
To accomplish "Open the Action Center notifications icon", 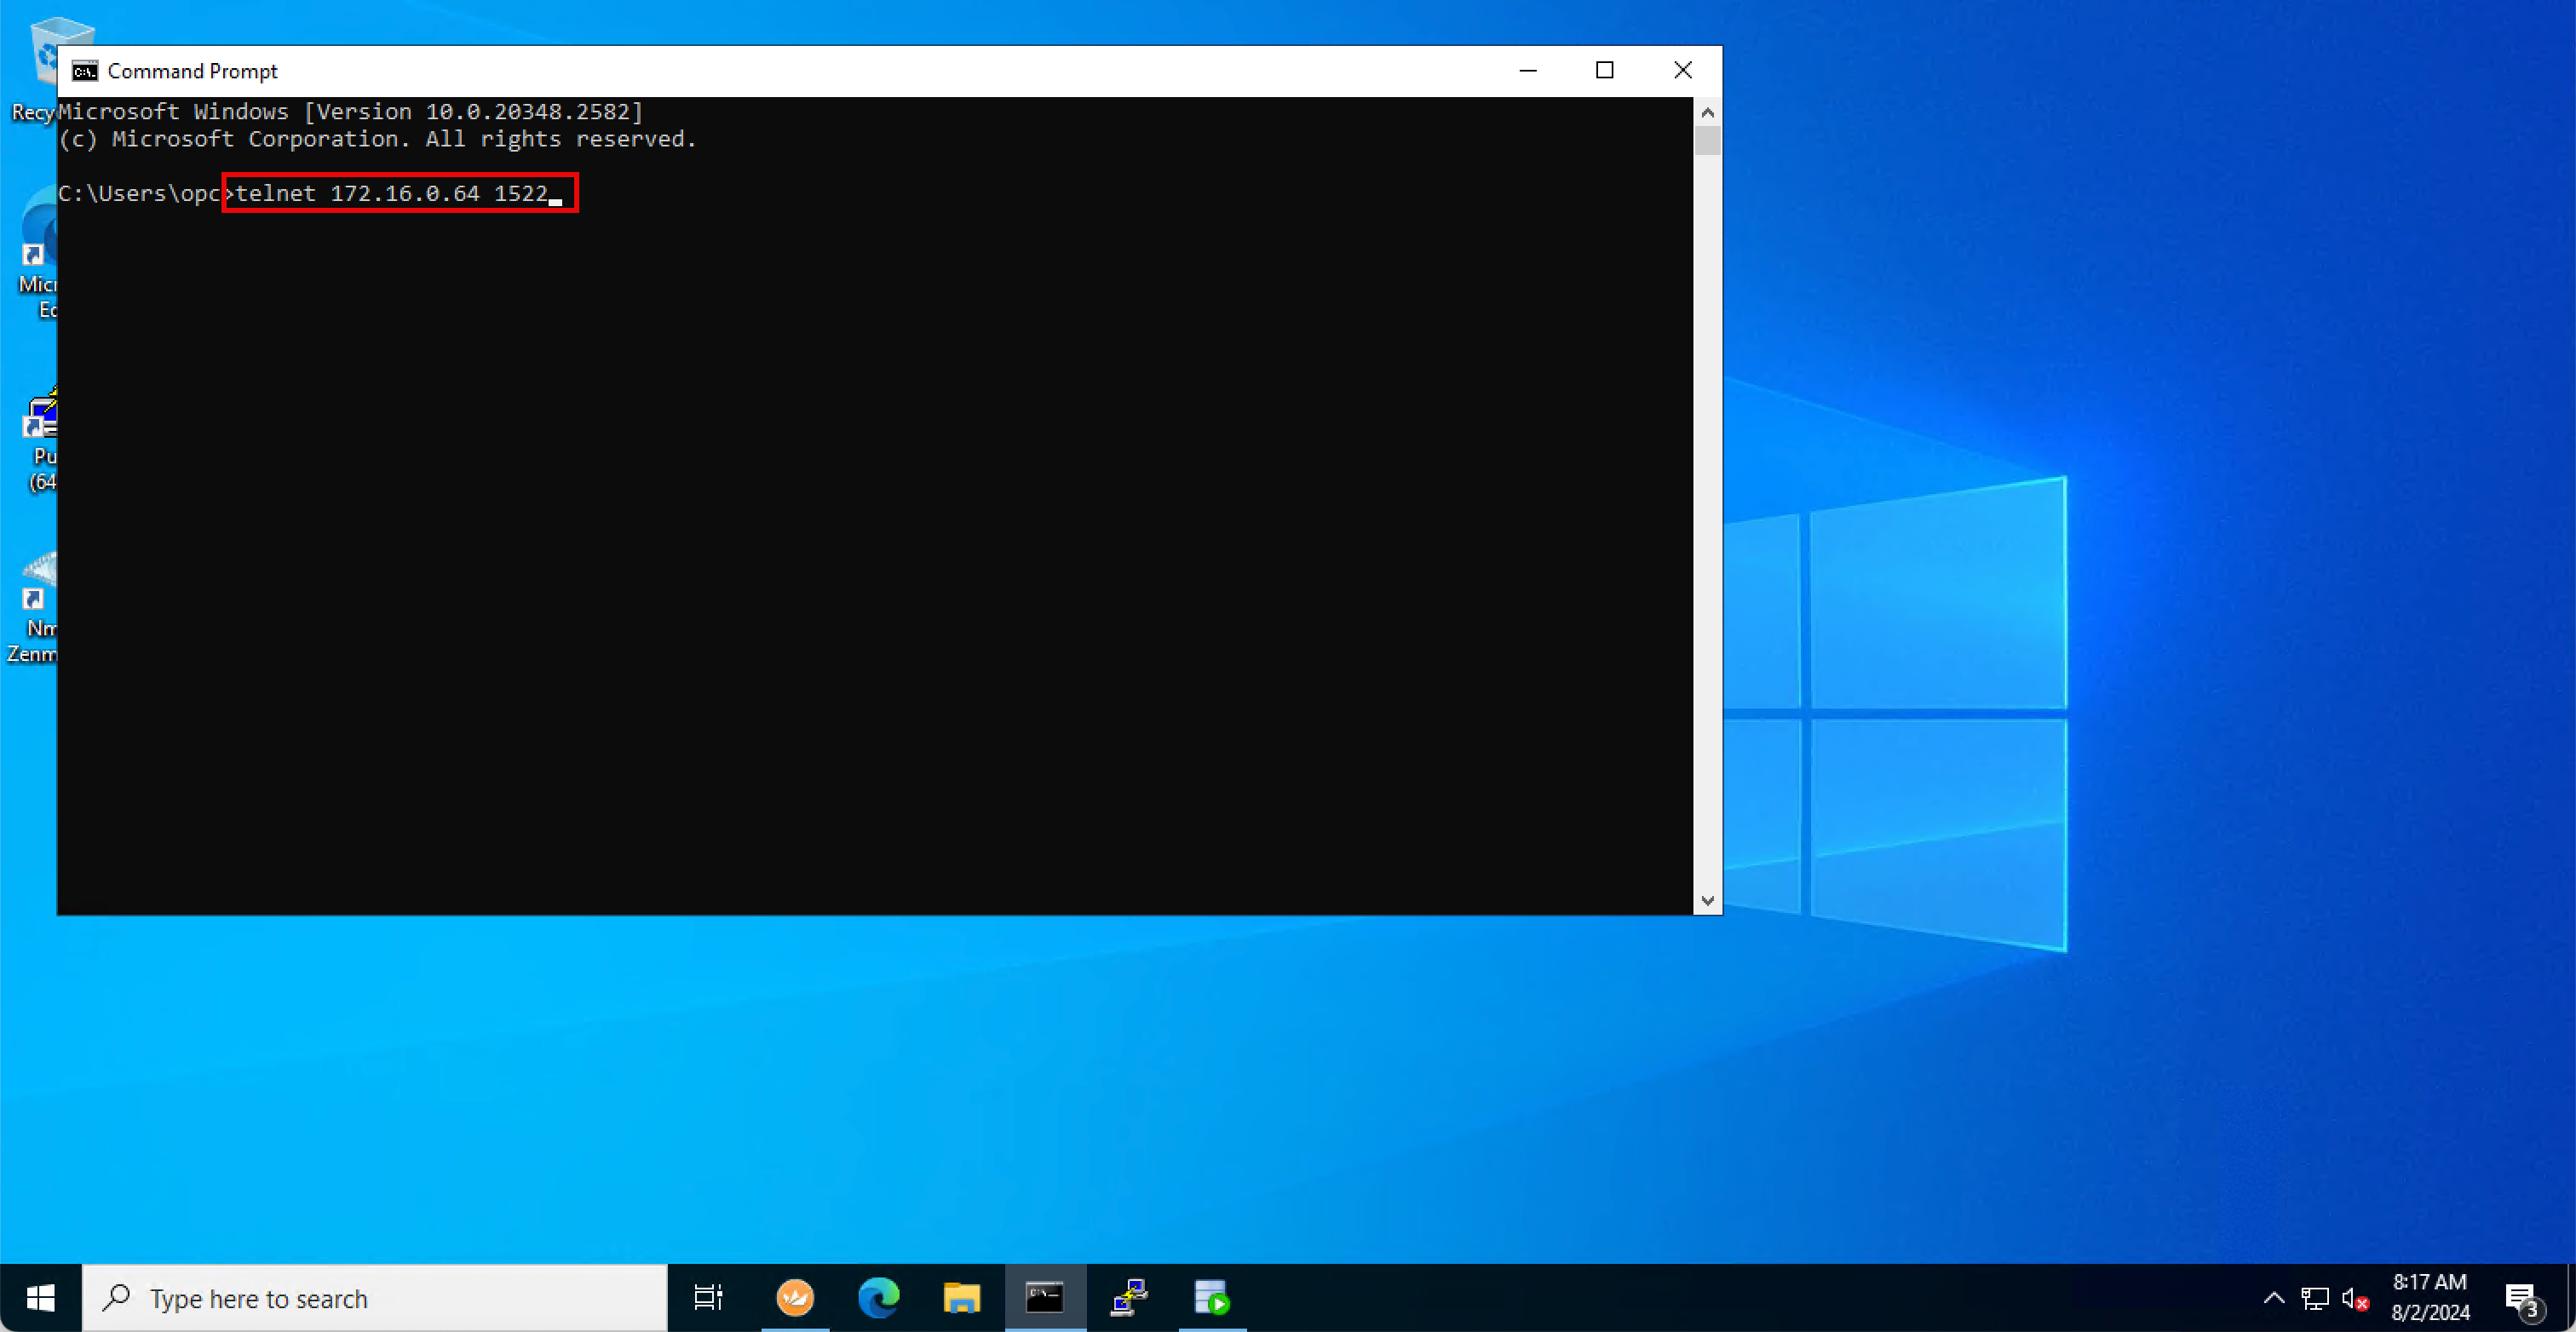I will 2523,1298.
